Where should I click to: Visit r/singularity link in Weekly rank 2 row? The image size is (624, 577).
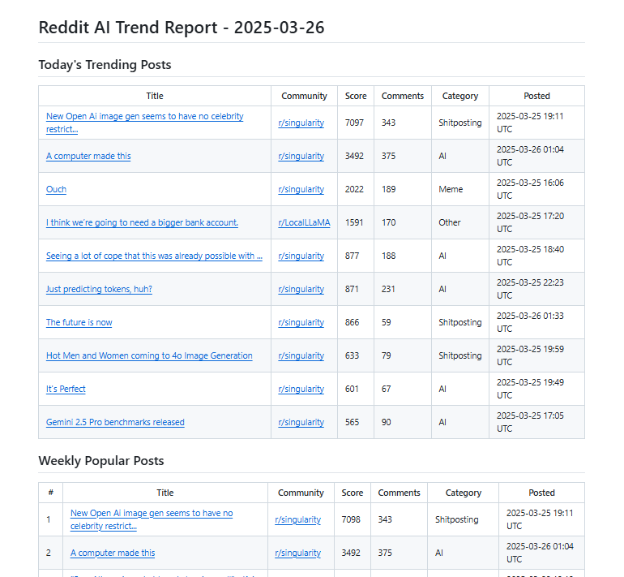(297, 553)
